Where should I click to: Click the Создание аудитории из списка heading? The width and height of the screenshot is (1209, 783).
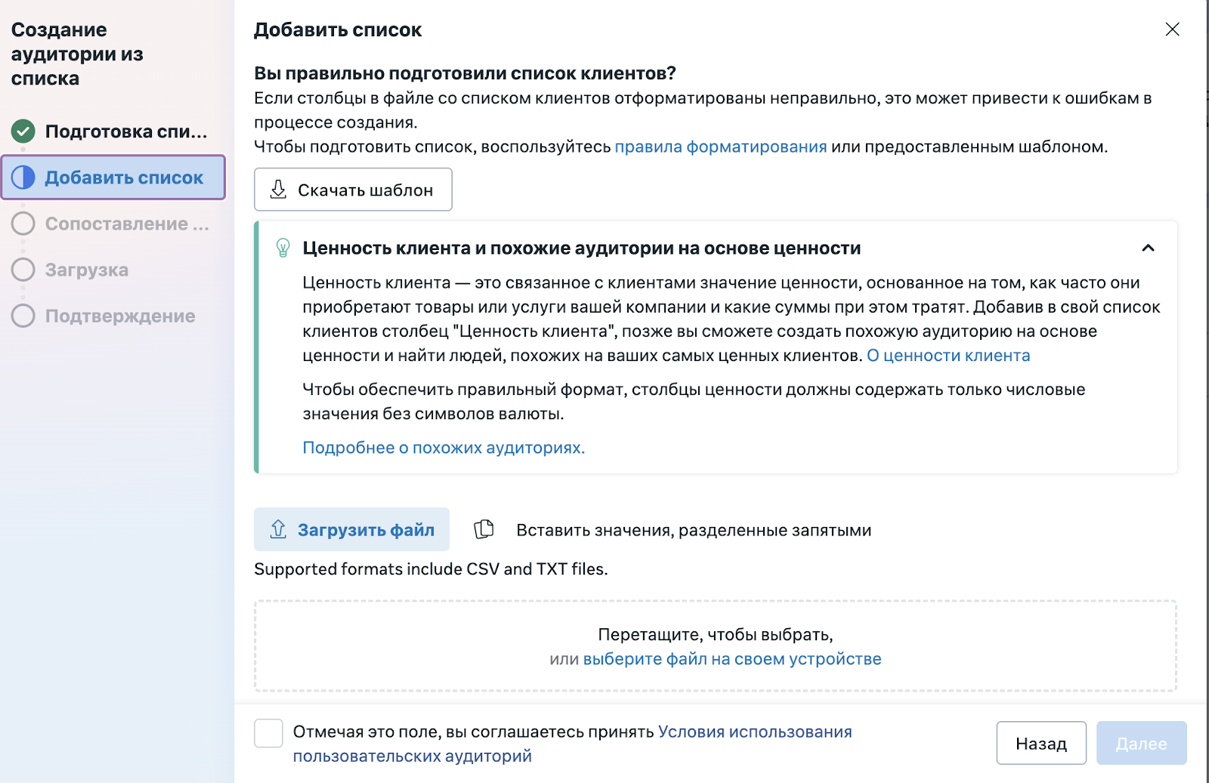pyautogui.click(x=77, y=54)
